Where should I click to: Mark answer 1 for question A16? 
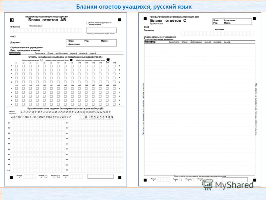click(16, 88)
